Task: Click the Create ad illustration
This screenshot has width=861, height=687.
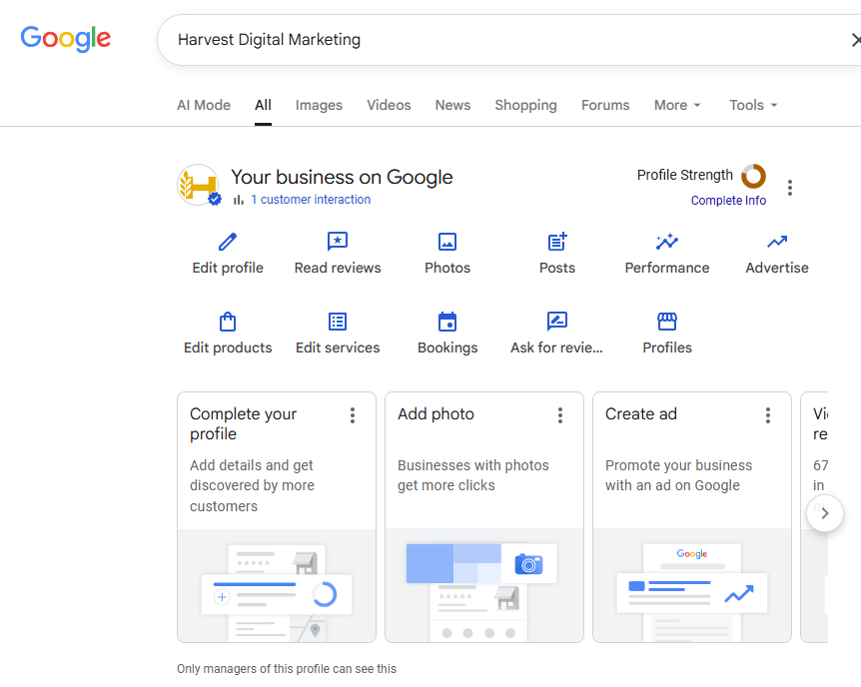Action: click(692, 585)
